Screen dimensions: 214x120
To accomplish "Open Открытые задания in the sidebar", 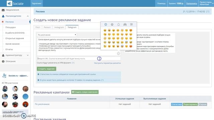I will tap(15, 38).
